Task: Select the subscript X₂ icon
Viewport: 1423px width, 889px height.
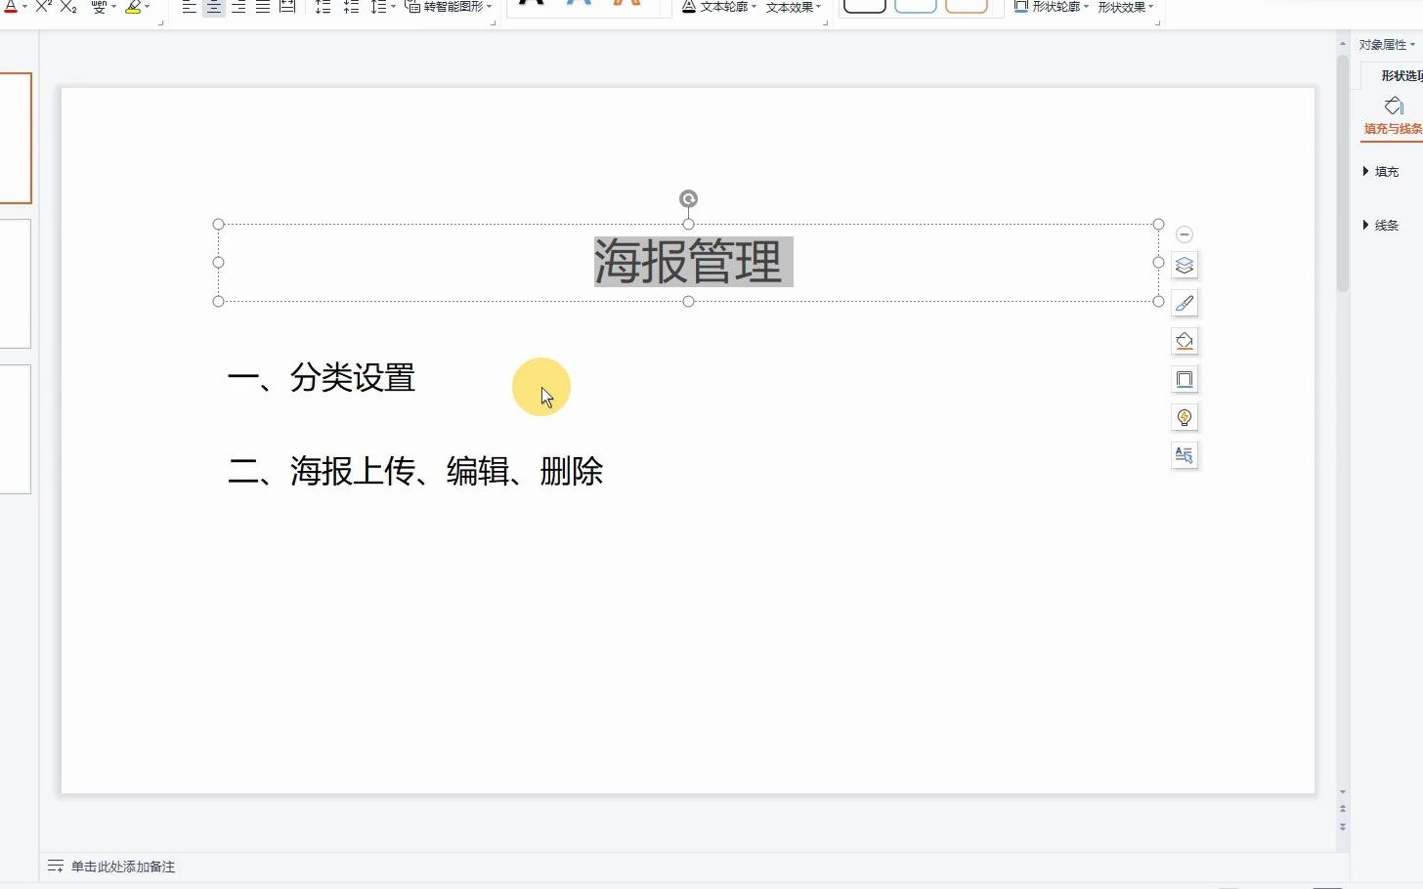Action: pyautogui.click(x=66, y=7)
